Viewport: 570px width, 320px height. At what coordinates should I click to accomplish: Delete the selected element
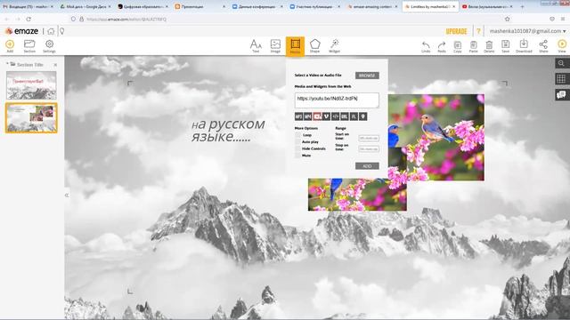[489, 46]
